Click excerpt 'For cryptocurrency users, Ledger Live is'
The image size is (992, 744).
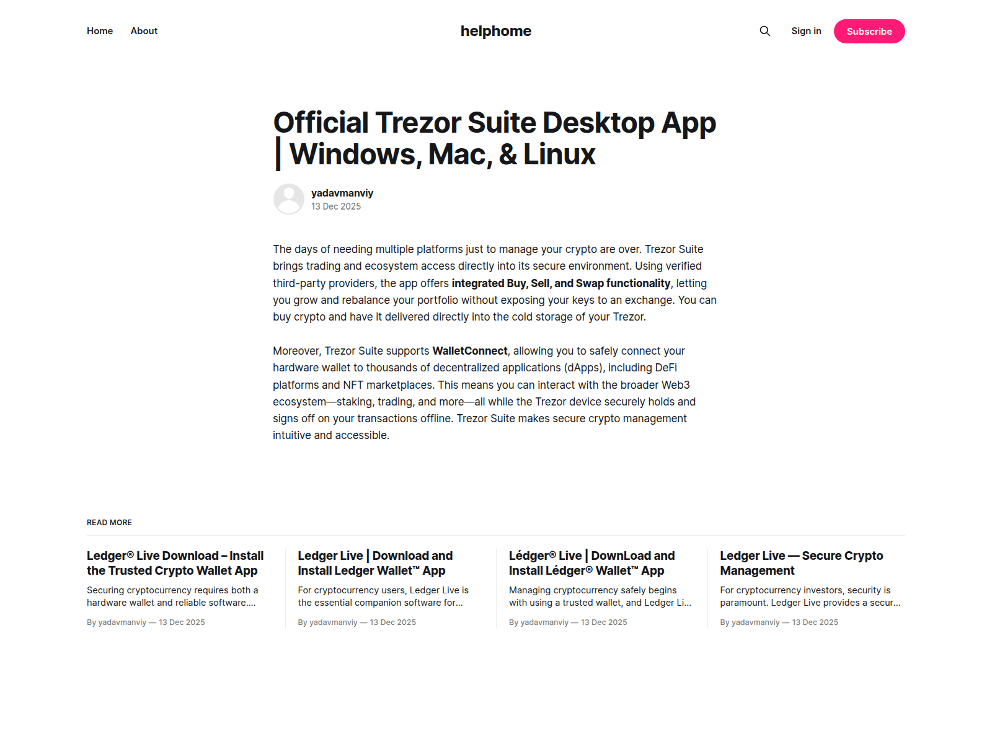coord(383,596)
